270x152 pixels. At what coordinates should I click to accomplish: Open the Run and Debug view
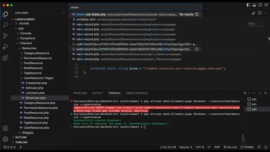[x=5, y=47]
